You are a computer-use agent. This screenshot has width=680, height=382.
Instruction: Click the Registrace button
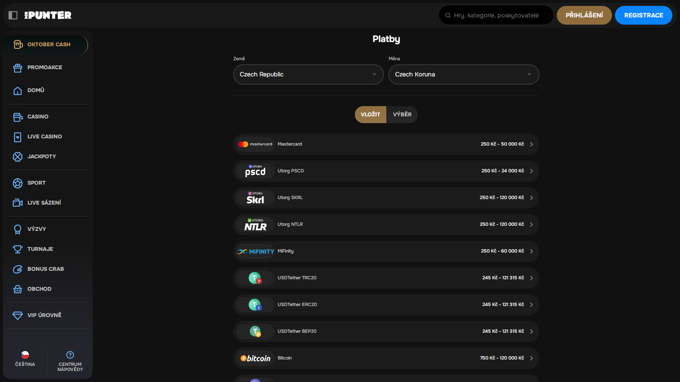[x=643, y=15]
